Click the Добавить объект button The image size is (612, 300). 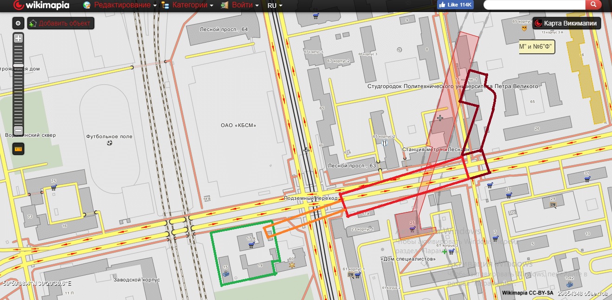pyautogui.click(x=61, y=23)
